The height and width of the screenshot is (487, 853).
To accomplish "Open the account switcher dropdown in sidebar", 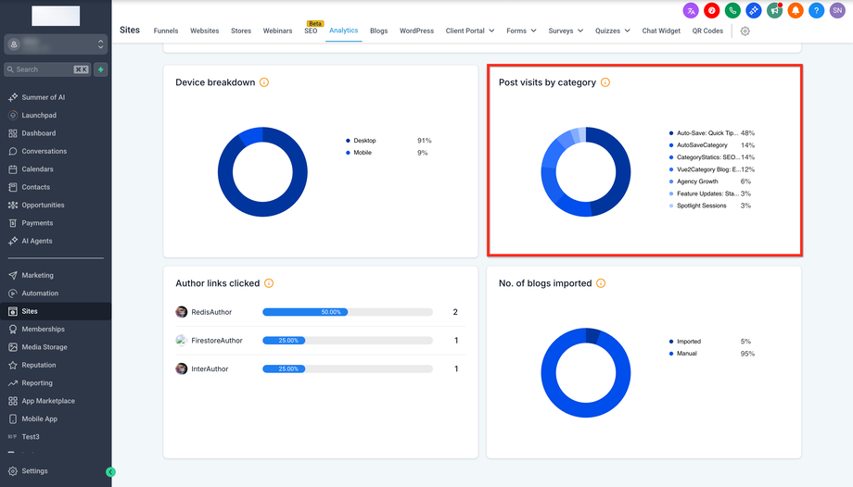I will (x=56, y=44).
